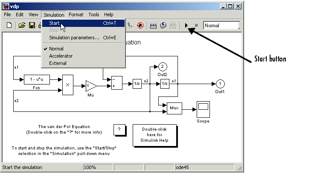Click the Open file folder icon

click(x=22, y=26)
